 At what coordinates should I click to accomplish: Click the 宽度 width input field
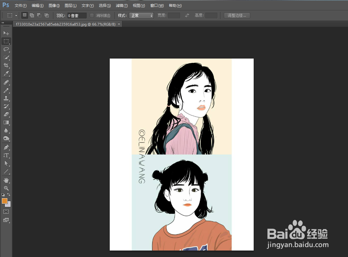(174, 15)
